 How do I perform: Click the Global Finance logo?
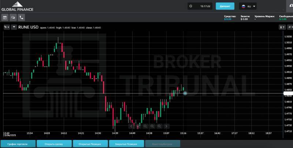[x=17, y=6]
